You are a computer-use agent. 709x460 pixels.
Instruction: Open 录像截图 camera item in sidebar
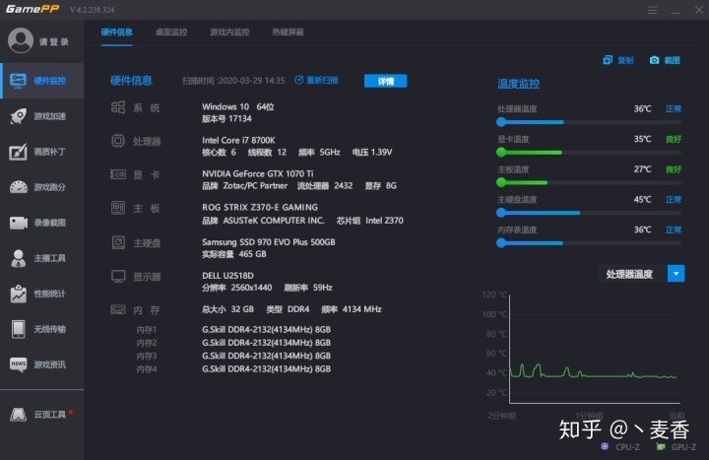[42, 223]
